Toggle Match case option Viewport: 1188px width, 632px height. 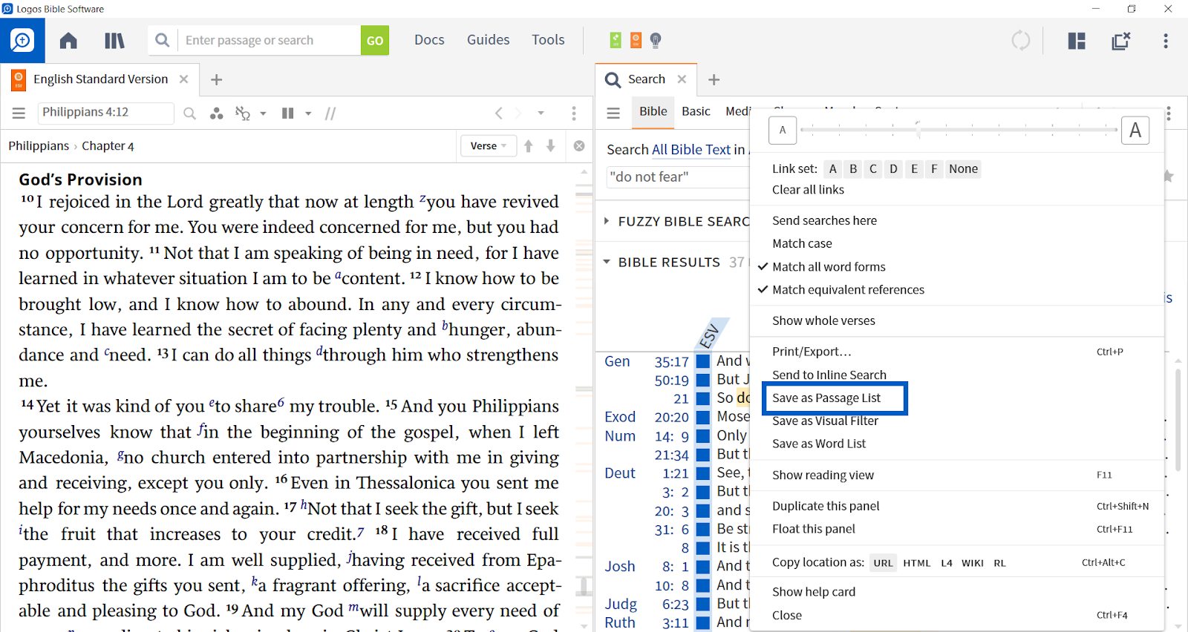[x=802, y=243]
